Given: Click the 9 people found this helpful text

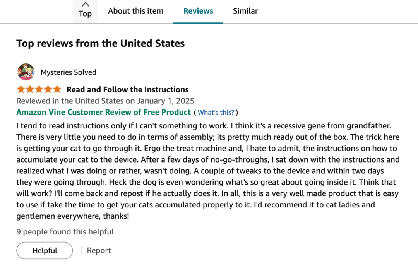Looking at the screenshot, I should [x=65, y=232].
